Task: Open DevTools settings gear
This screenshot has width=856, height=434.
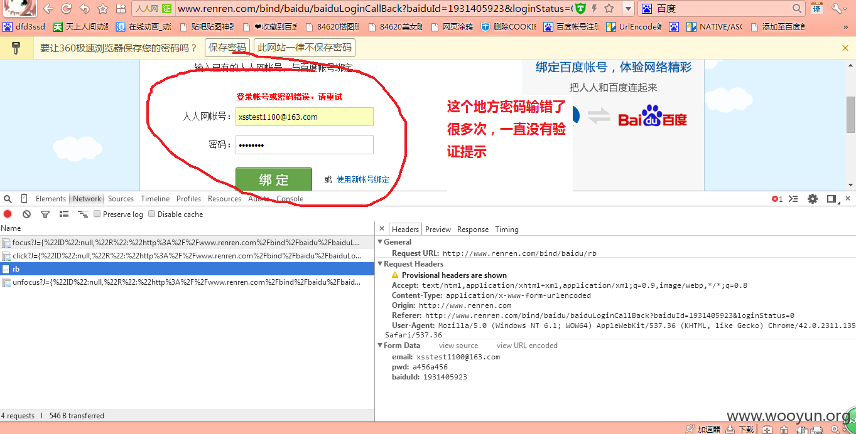Action: [813, 199]
